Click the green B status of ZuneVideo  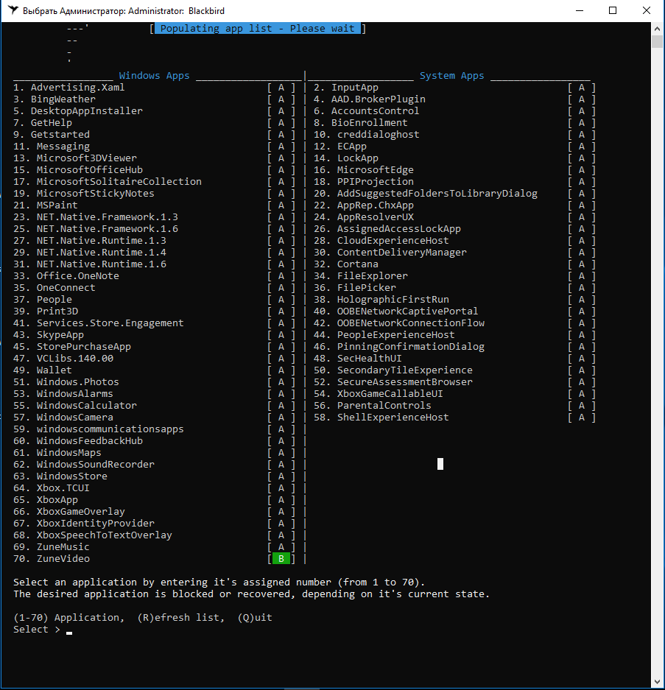281,559
